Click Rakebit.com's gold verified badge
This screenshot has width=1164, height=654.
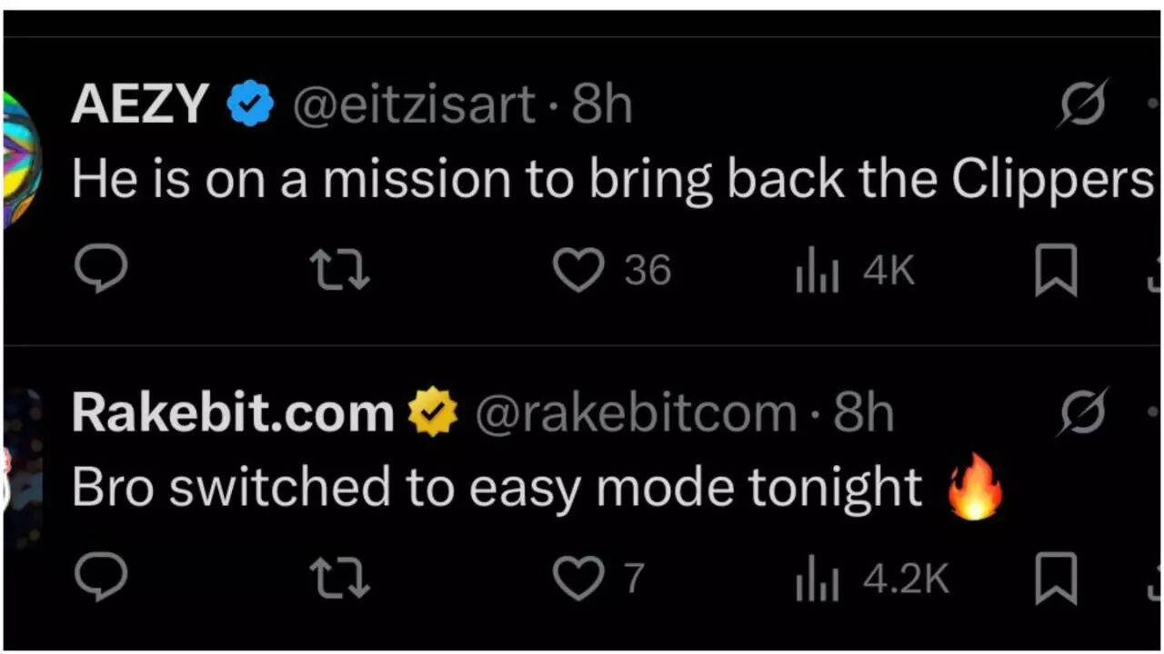[x=432, y=413]
